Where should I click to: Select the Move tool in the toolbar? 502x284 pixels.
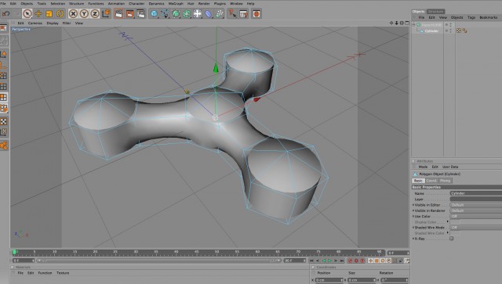tap(38, 14)
